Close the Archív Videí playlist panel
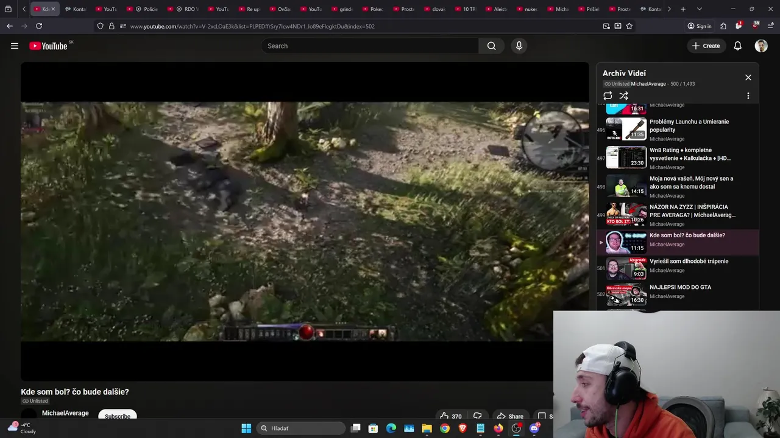 click(x=748, y=77)
